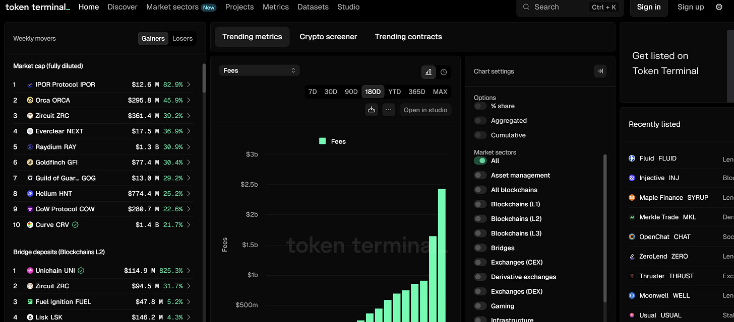Expand Curve CRV row chevron
The height and width of the screenshot is (322, 734).
point(189,225)
